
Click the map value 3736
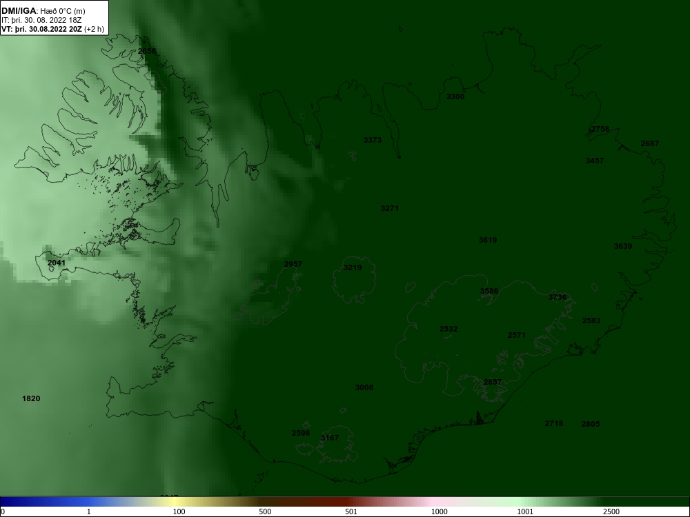(x=558, y=297)
